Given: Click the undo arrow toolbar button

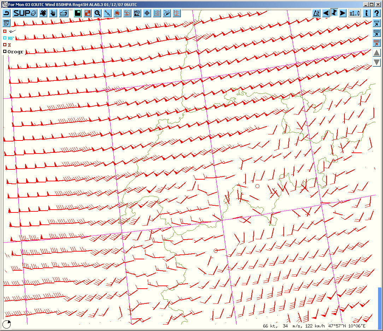Looking at the screenshot, I should coord(7,13).
